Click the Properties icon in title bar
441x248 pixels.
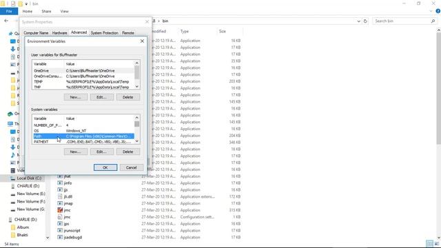tap(13, 3)
